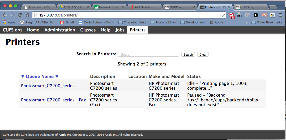The image size is (286, 140).
Task: Open the Other Bookmarks folder
Action: (x=267, y=22)
